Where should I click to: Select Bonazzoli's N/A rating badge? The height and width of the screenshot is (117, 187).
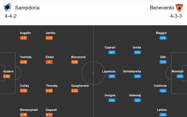tap(75, 62)
